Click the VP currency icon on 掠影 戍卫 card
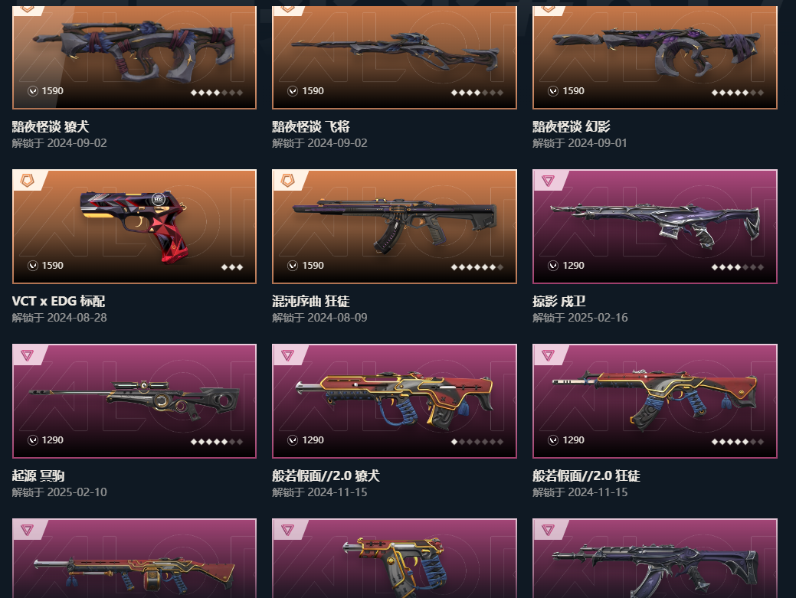796x598 pixels. click(553, 265)
